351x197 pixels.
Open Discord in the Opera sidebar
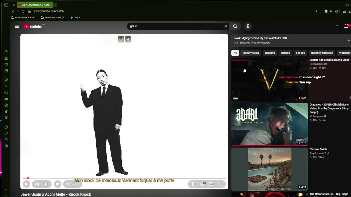[x=6, y=99]
